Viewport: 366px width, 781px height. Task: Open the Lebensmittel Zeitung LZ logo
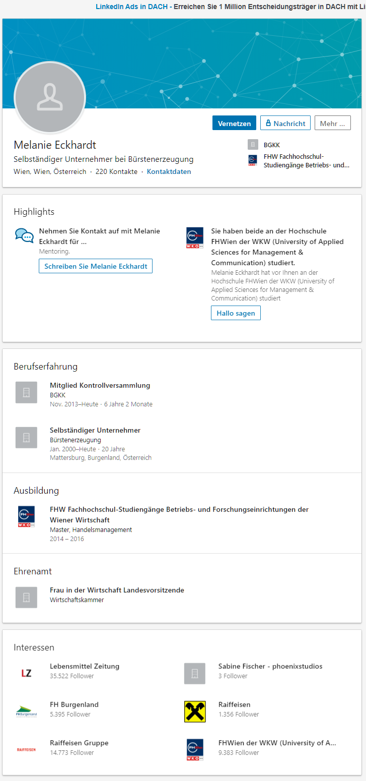(26, 673)
